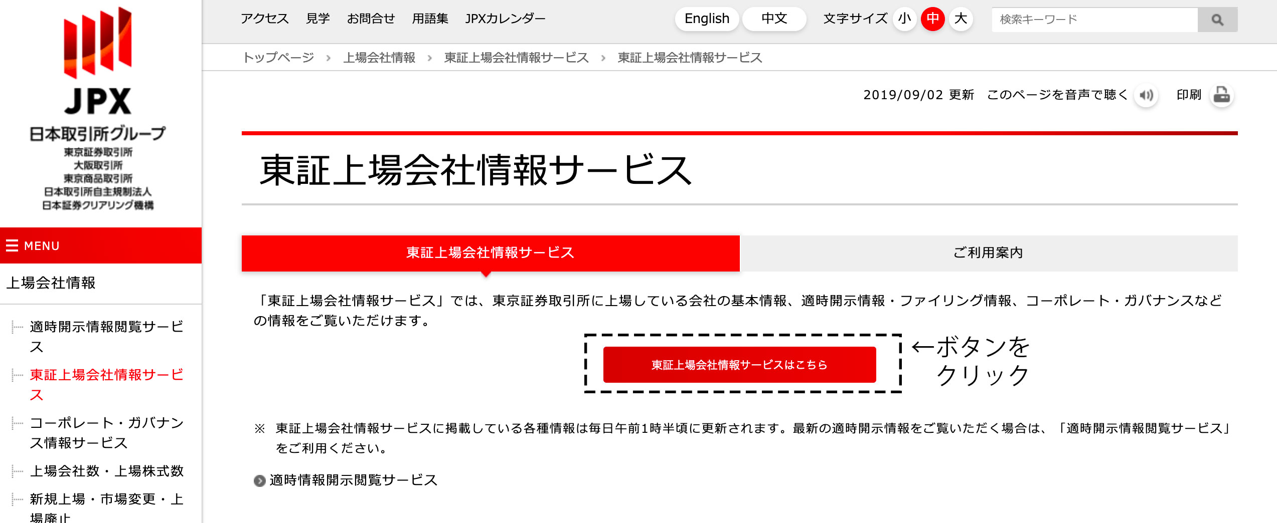Open 上場会社数・上場株式数 in the sidebar
This screenshot has height=523, width=1277.
coord(107,471)
